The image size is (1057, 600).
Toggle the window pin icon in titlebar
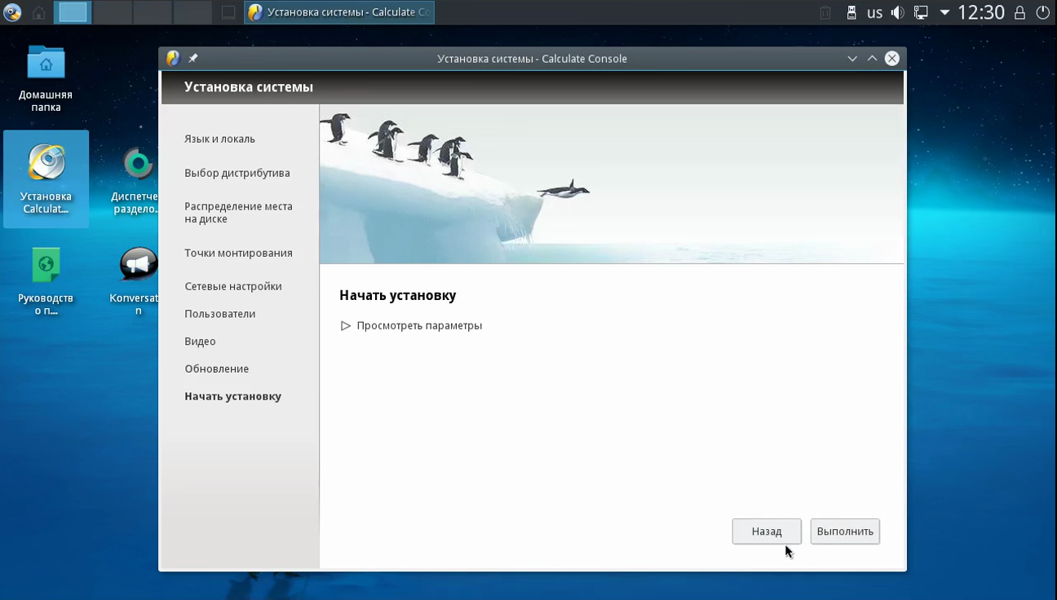point(193,59)
